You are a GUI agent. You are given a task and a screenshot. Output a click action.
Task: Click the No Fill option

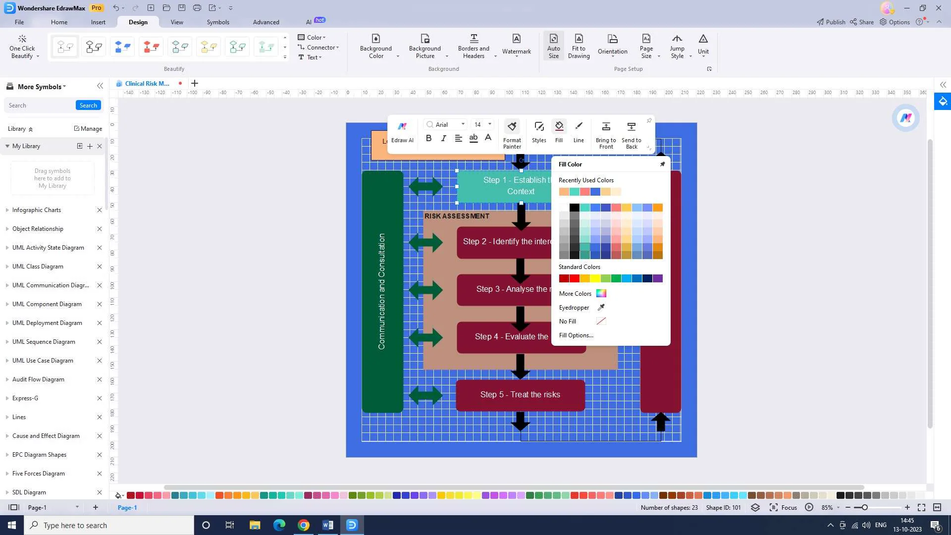tap(568, 321)
